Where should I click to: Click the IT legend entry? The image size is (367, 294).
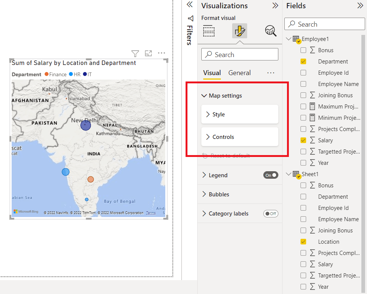(87, 74)
